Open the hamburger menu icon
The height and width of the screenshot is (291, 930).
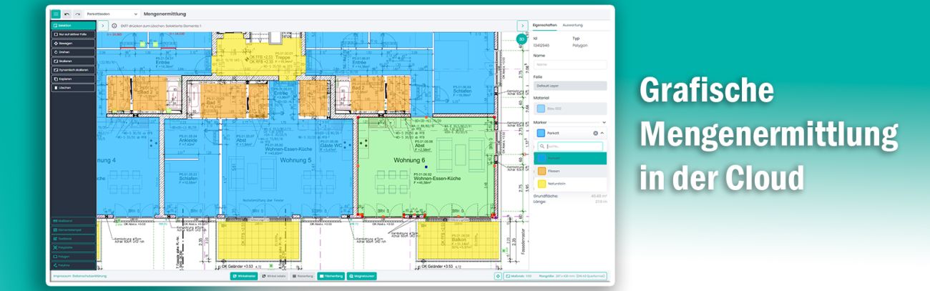tap(56, 14)
